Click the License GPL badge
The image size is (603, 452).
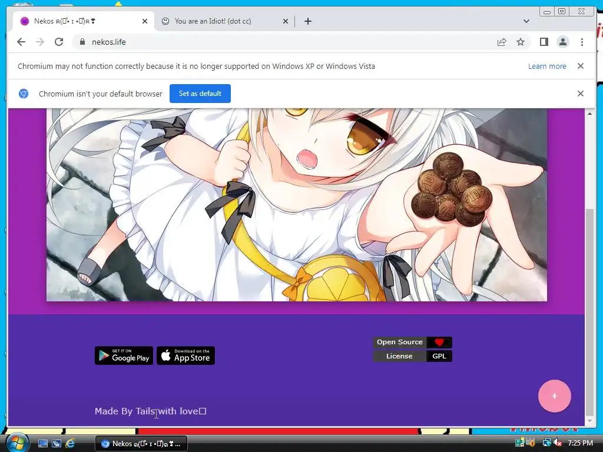coord(412,356)
